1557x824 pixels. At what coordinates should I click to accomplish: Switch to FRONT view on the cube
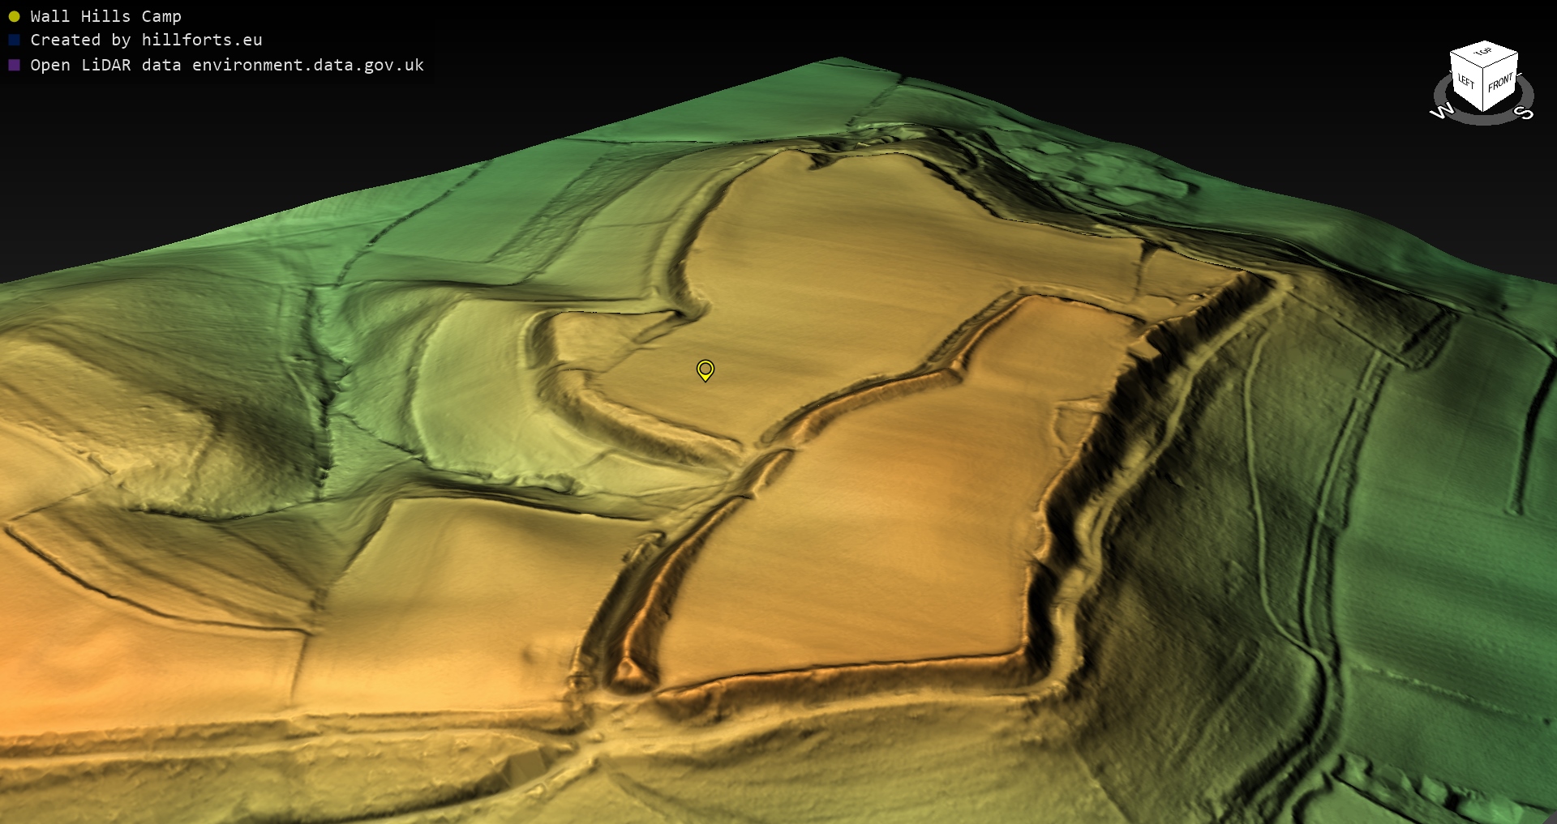pos(1500,83)
